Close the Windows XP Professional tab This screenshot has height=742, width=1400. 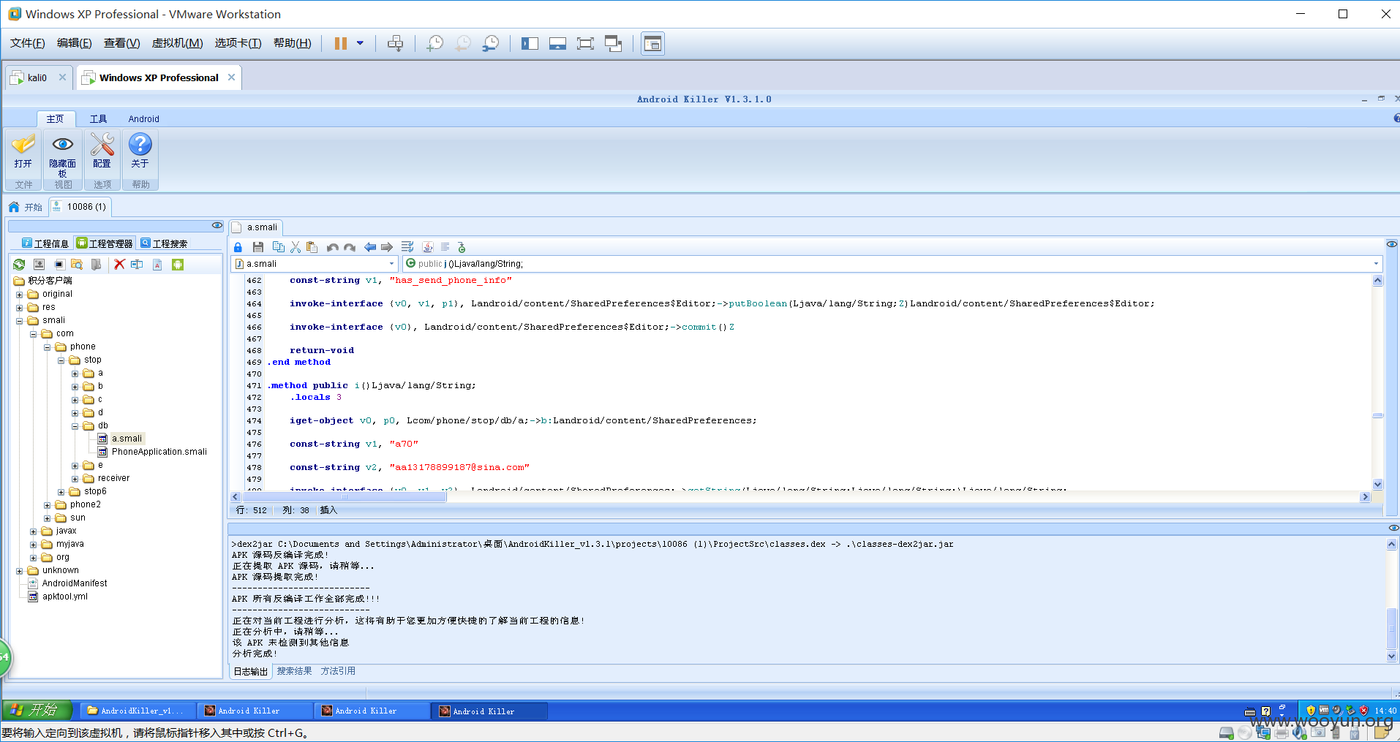(231, 77)
